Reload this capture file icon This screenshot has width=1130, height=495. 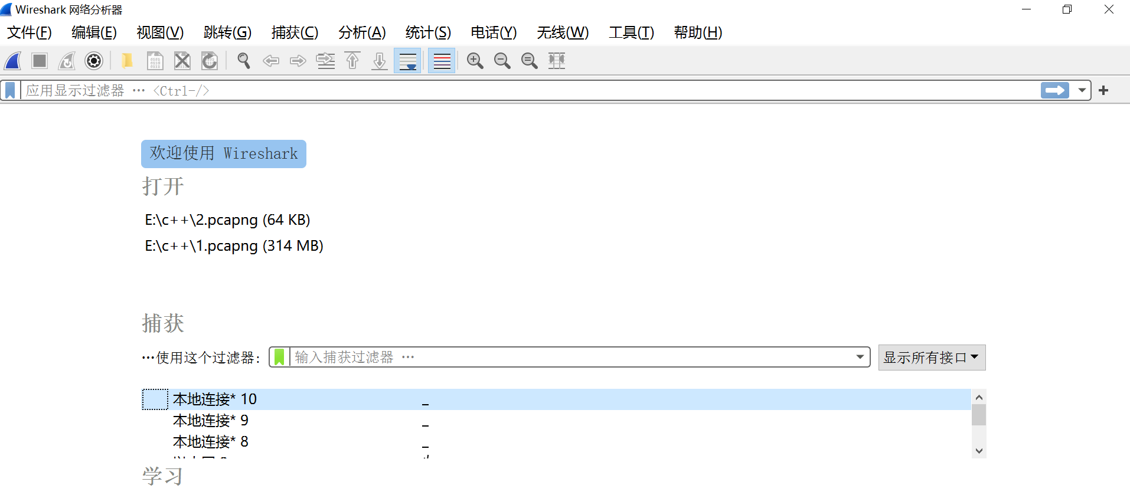[x=210, y=61]
